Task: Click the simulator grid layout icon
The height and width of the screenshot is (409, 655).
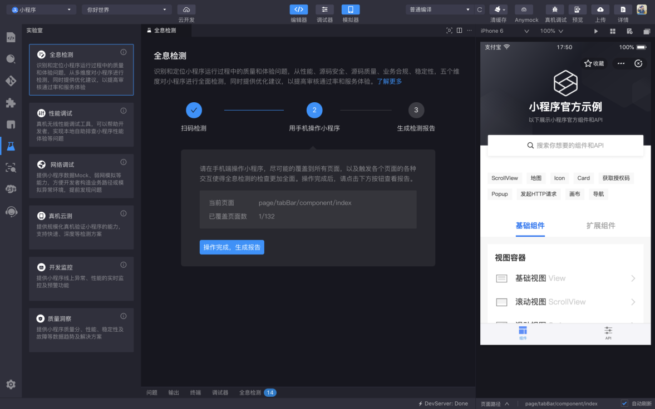Action: tap(613, 31)
